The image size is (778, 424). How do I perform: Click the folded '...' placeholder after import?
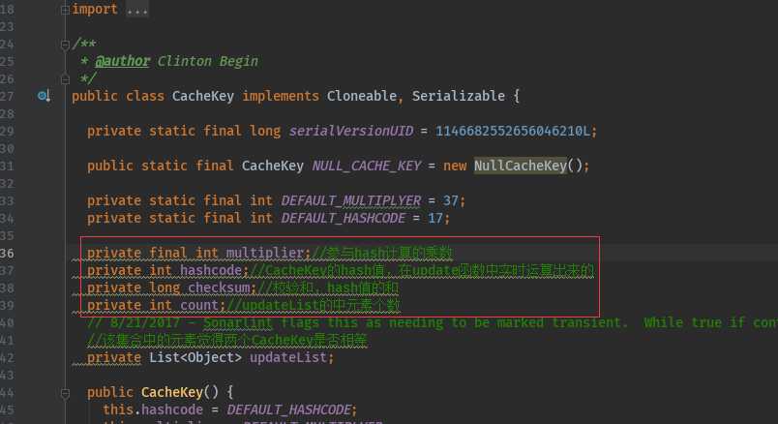pyautogui.click(x=137, y=10)
